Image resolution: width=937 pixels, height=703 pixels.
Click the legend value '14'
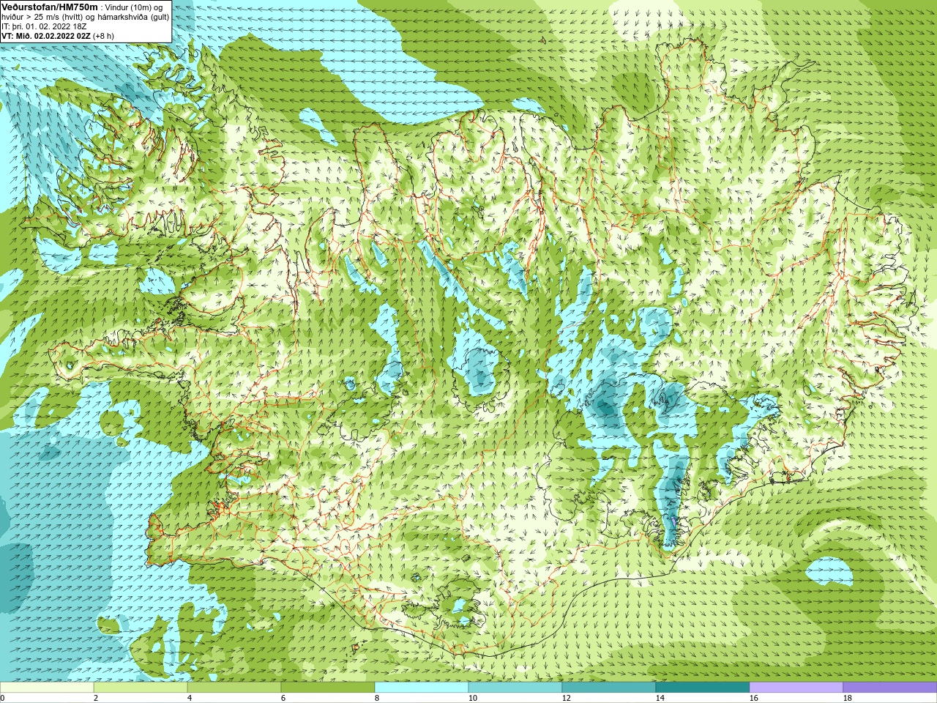click(x=660, y=698)
